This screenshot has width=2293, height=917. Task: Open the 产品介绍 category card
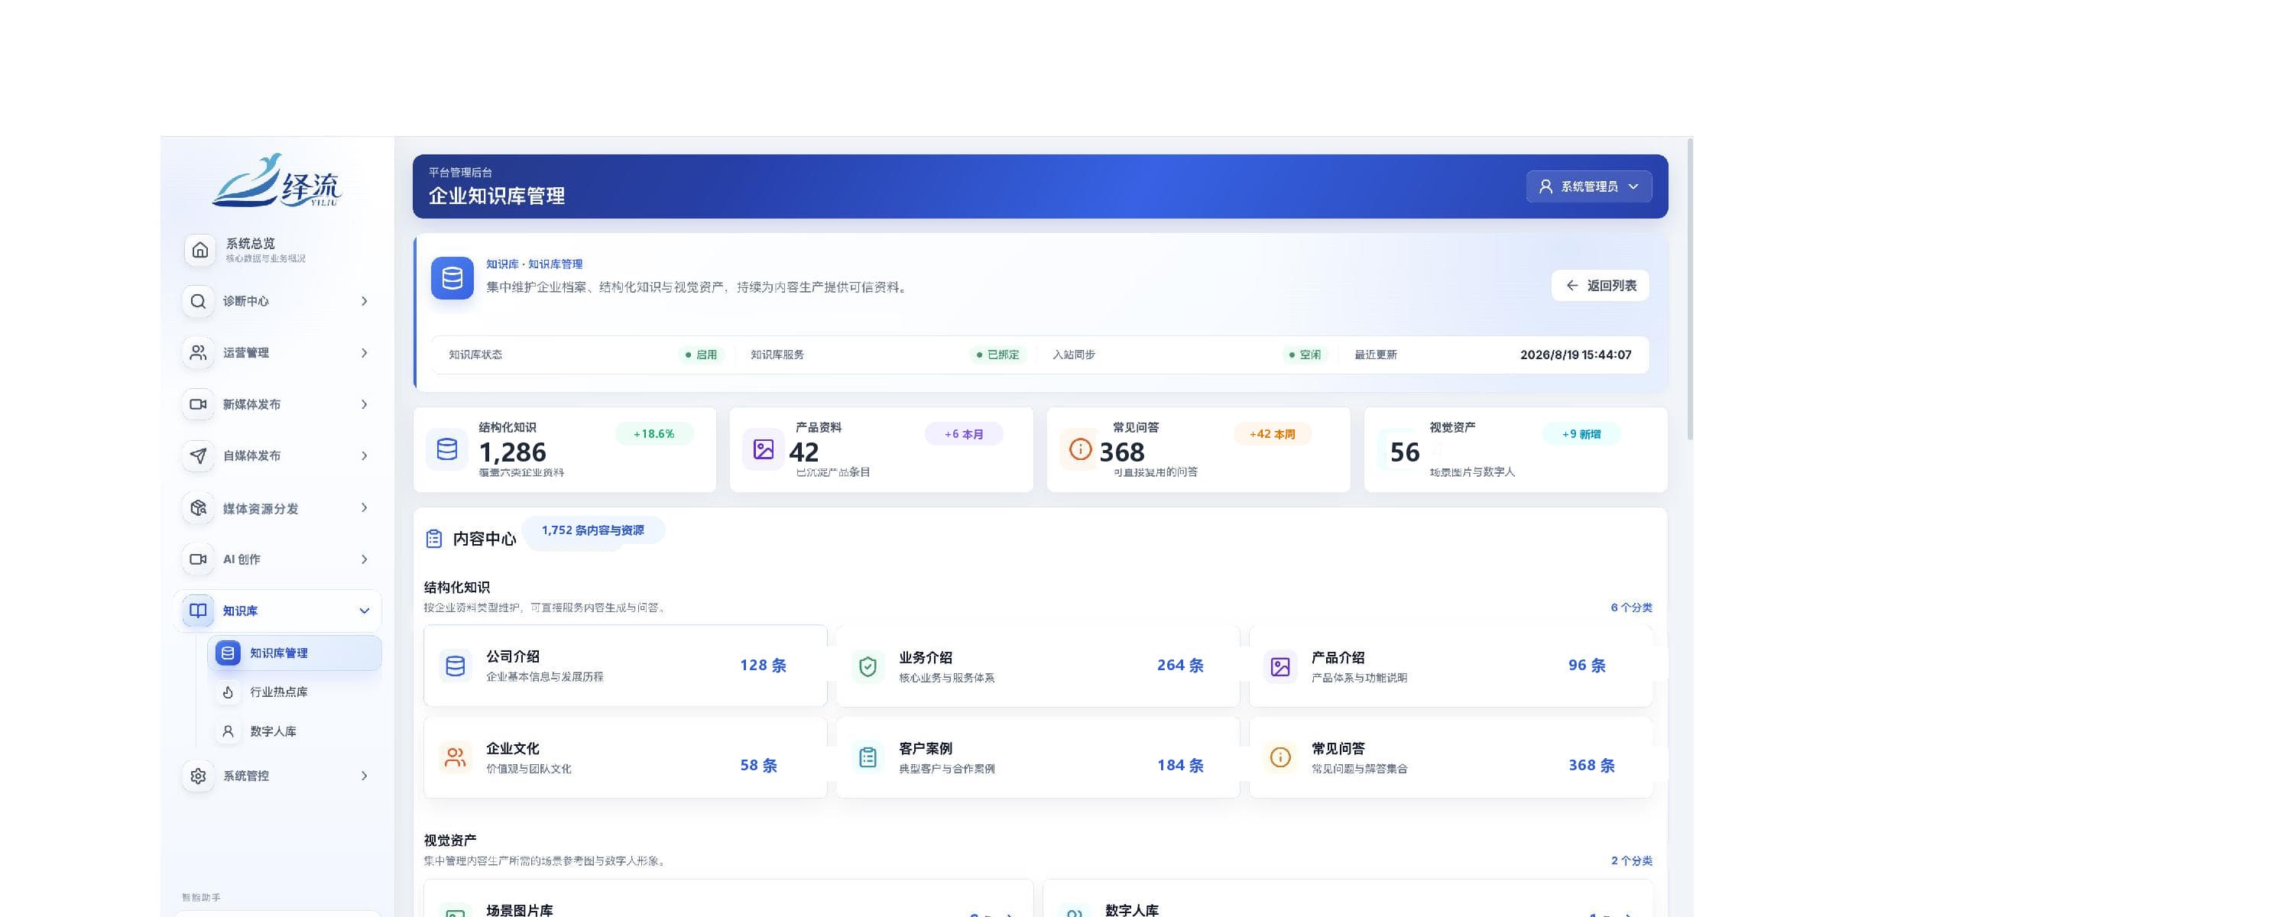1451,666
